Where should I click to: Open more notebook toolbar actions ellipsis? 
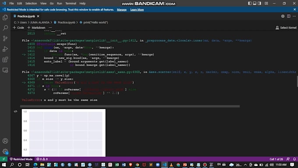[50, 28]
